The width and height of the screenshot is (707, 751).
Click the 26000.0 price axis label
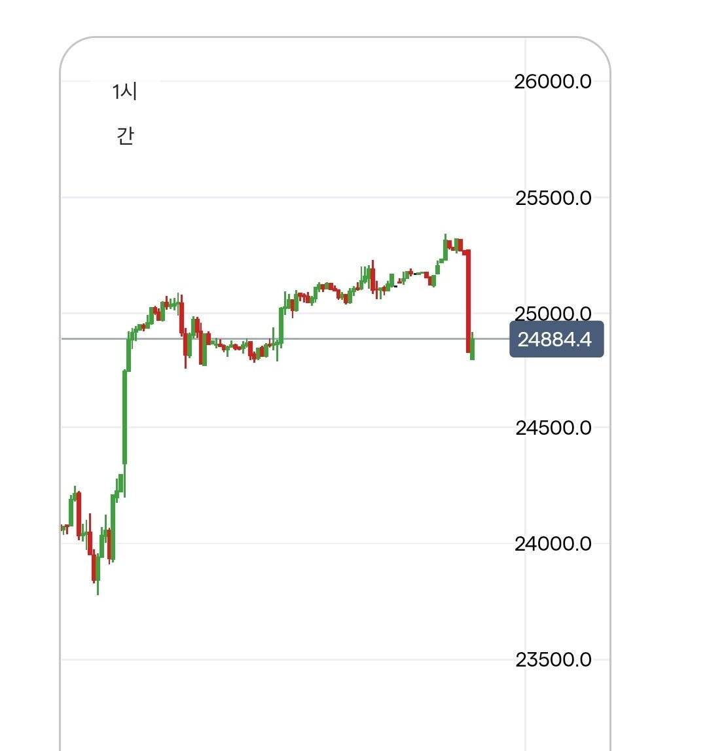coord(553,82)
